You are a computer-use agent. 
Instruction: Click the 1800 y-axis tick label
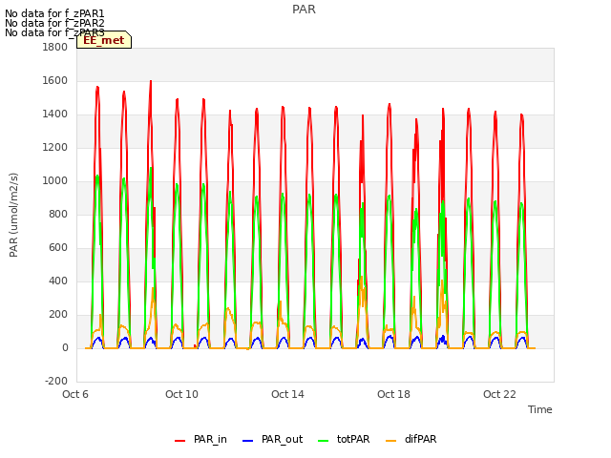point(55,47)
